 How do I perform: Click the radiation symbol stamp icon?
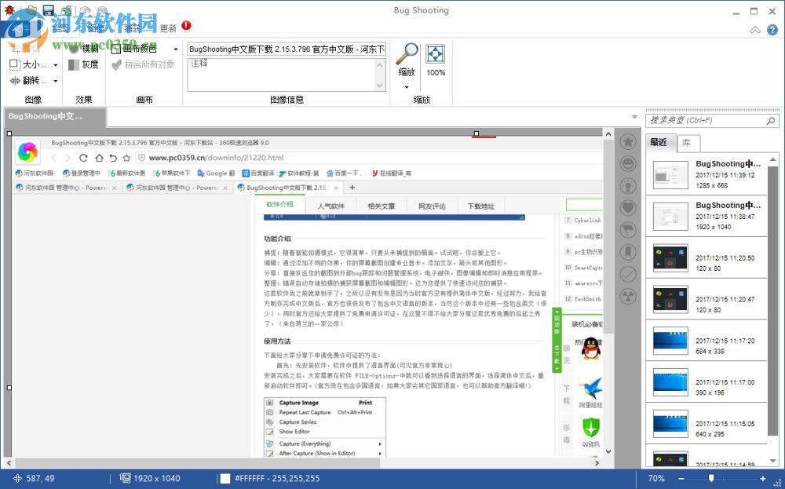click(628, 295)
